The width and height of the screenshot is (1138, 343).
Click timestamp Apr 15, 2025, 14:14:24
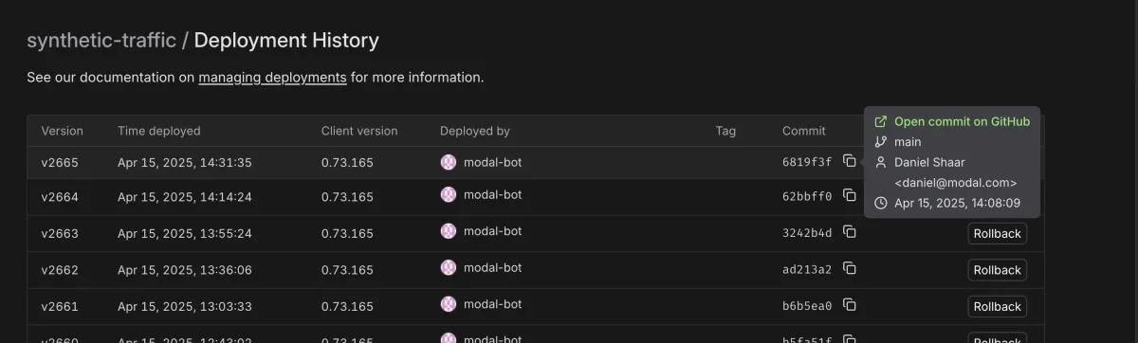[x=185, y=197]
